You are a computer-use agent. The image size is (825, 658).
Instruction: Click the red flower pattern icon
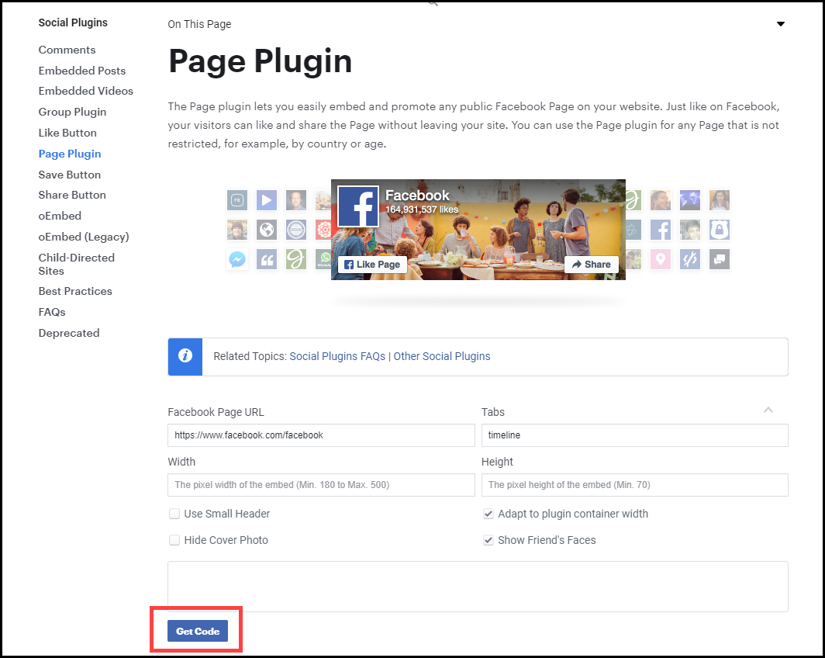[323, 230]
